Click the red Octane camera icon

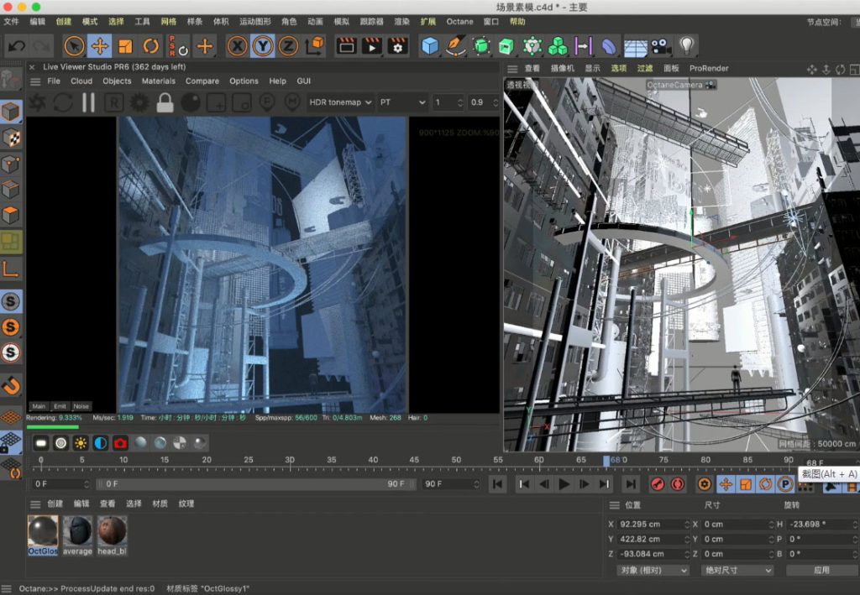click(x=120, y=443)
